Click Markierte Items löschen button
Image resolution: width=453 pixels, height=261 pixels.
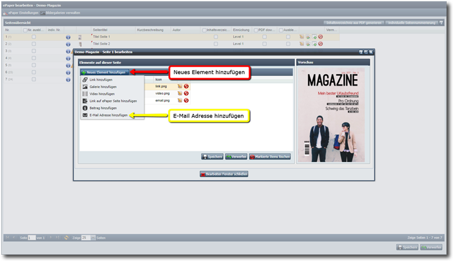coord(270,157)
